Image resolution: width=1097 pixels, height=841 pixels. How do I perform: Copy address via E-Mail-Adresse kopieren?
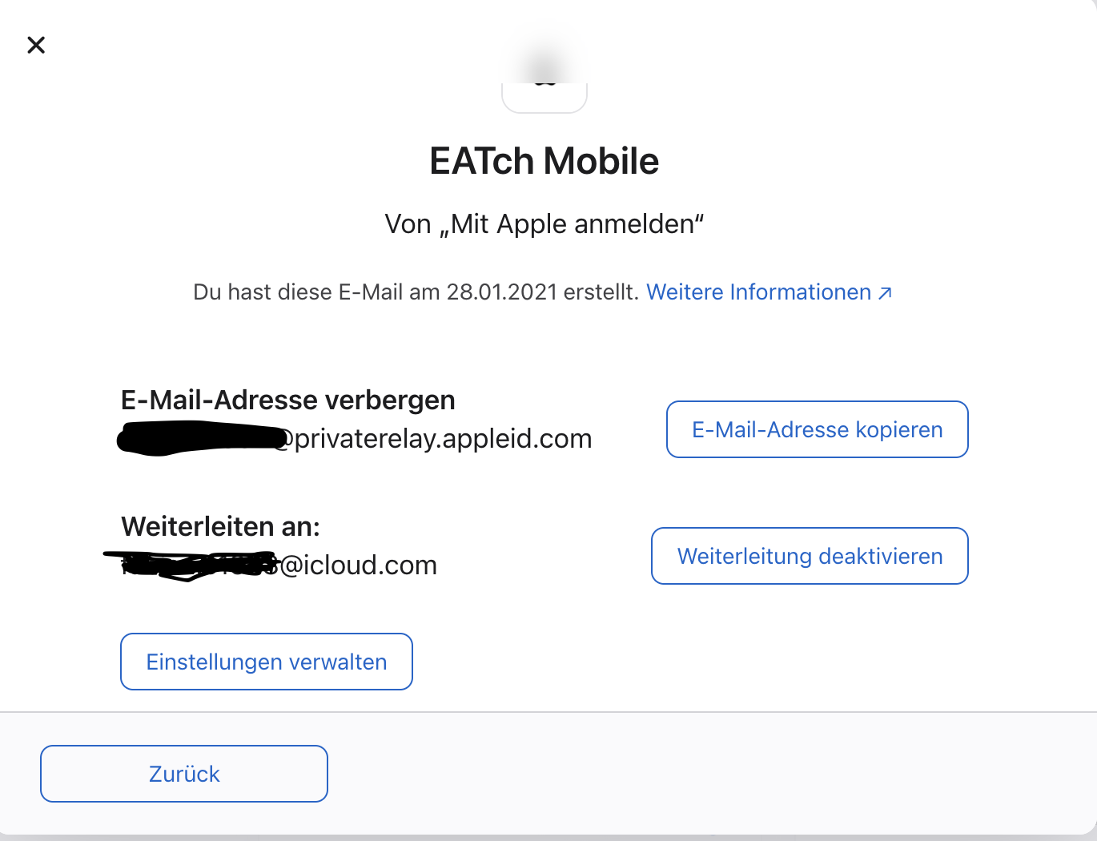tap(818, 429)
